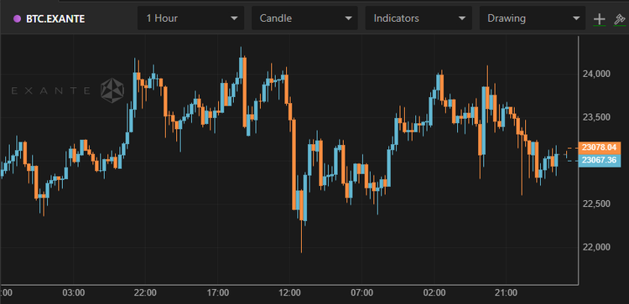Click the 22:00 time axis label
Viewport: 629px width, 304px height.
tap(145, 293)
